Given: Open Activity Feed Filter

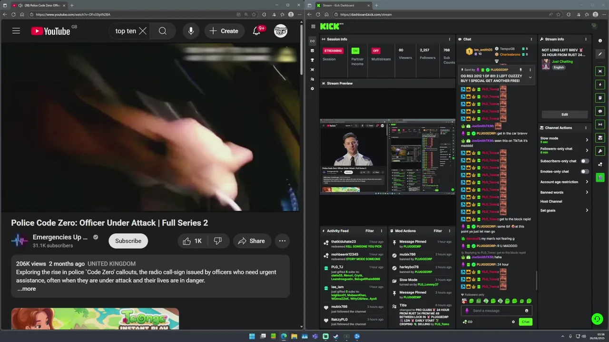Looking at the screenshot, I should click(370, 231).
